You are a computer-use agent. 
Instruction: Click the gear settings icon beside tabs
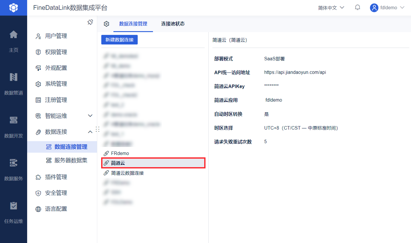(107, 24)
